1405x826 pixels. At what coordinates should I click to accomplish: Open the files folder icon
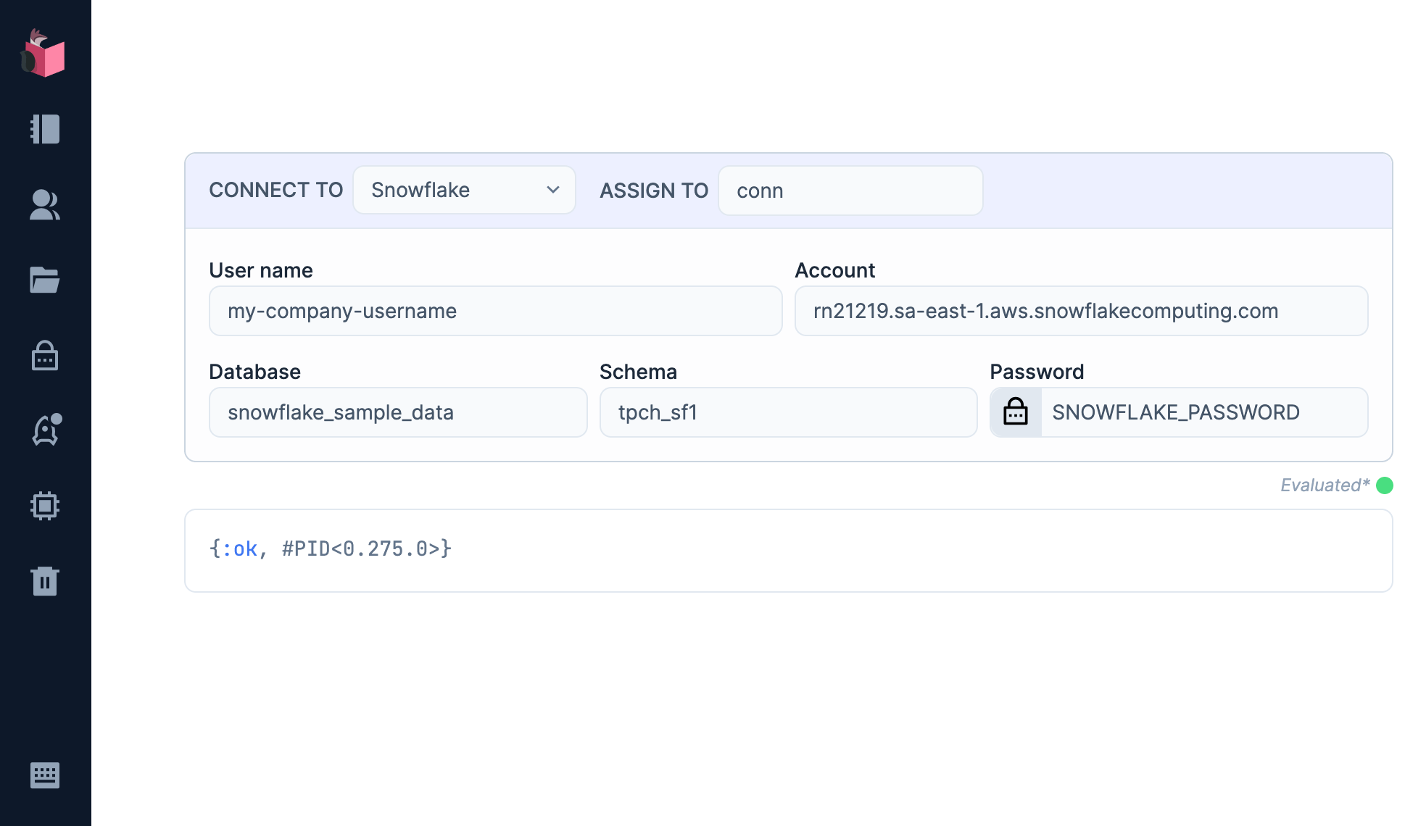pyautogui.click(x=45, y=280)
